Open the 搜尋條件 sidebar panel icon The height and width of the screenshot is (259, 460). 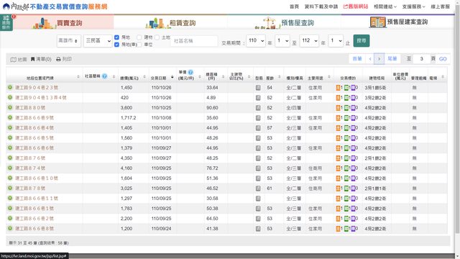coord(6,22)
